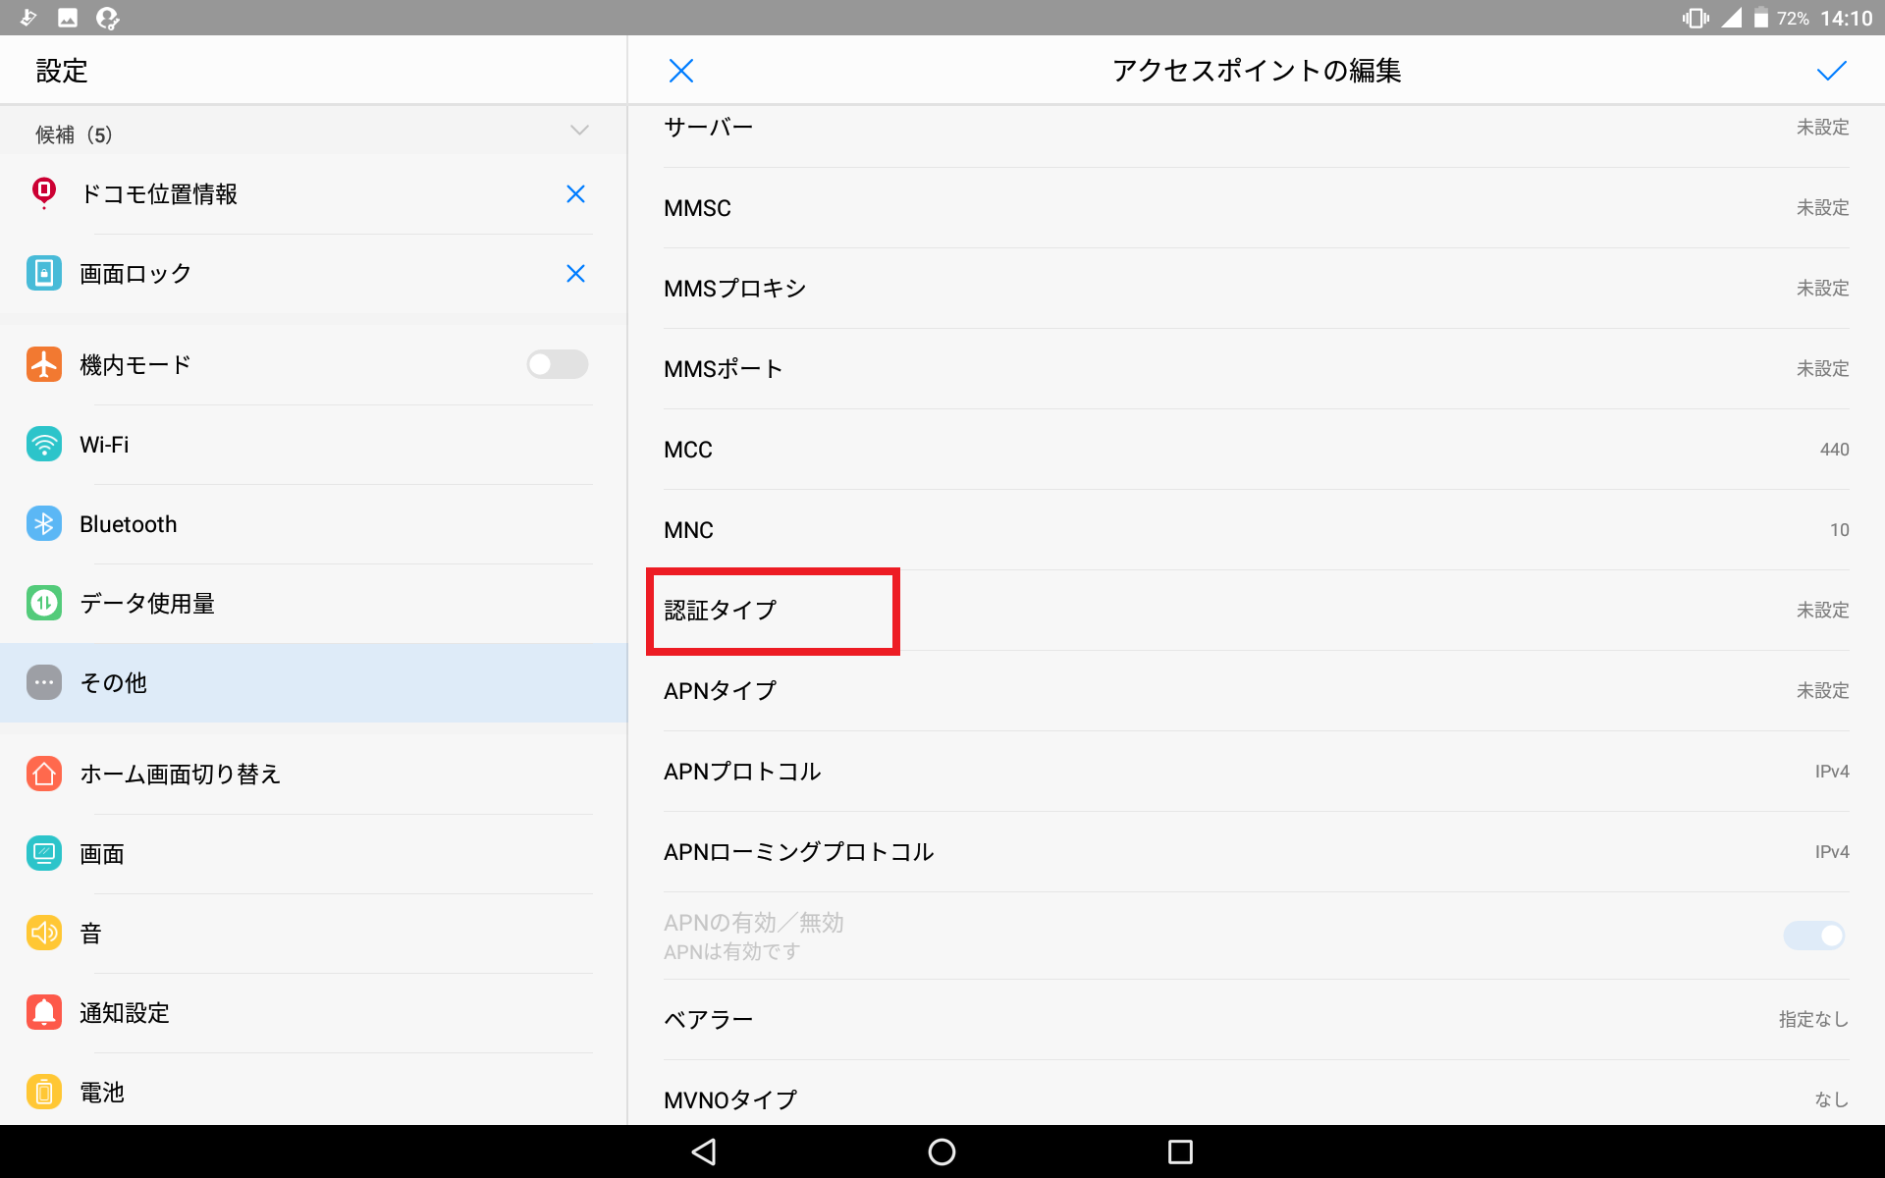
Task: Tap the 電池 battery icon
Action: point(44,1092)
